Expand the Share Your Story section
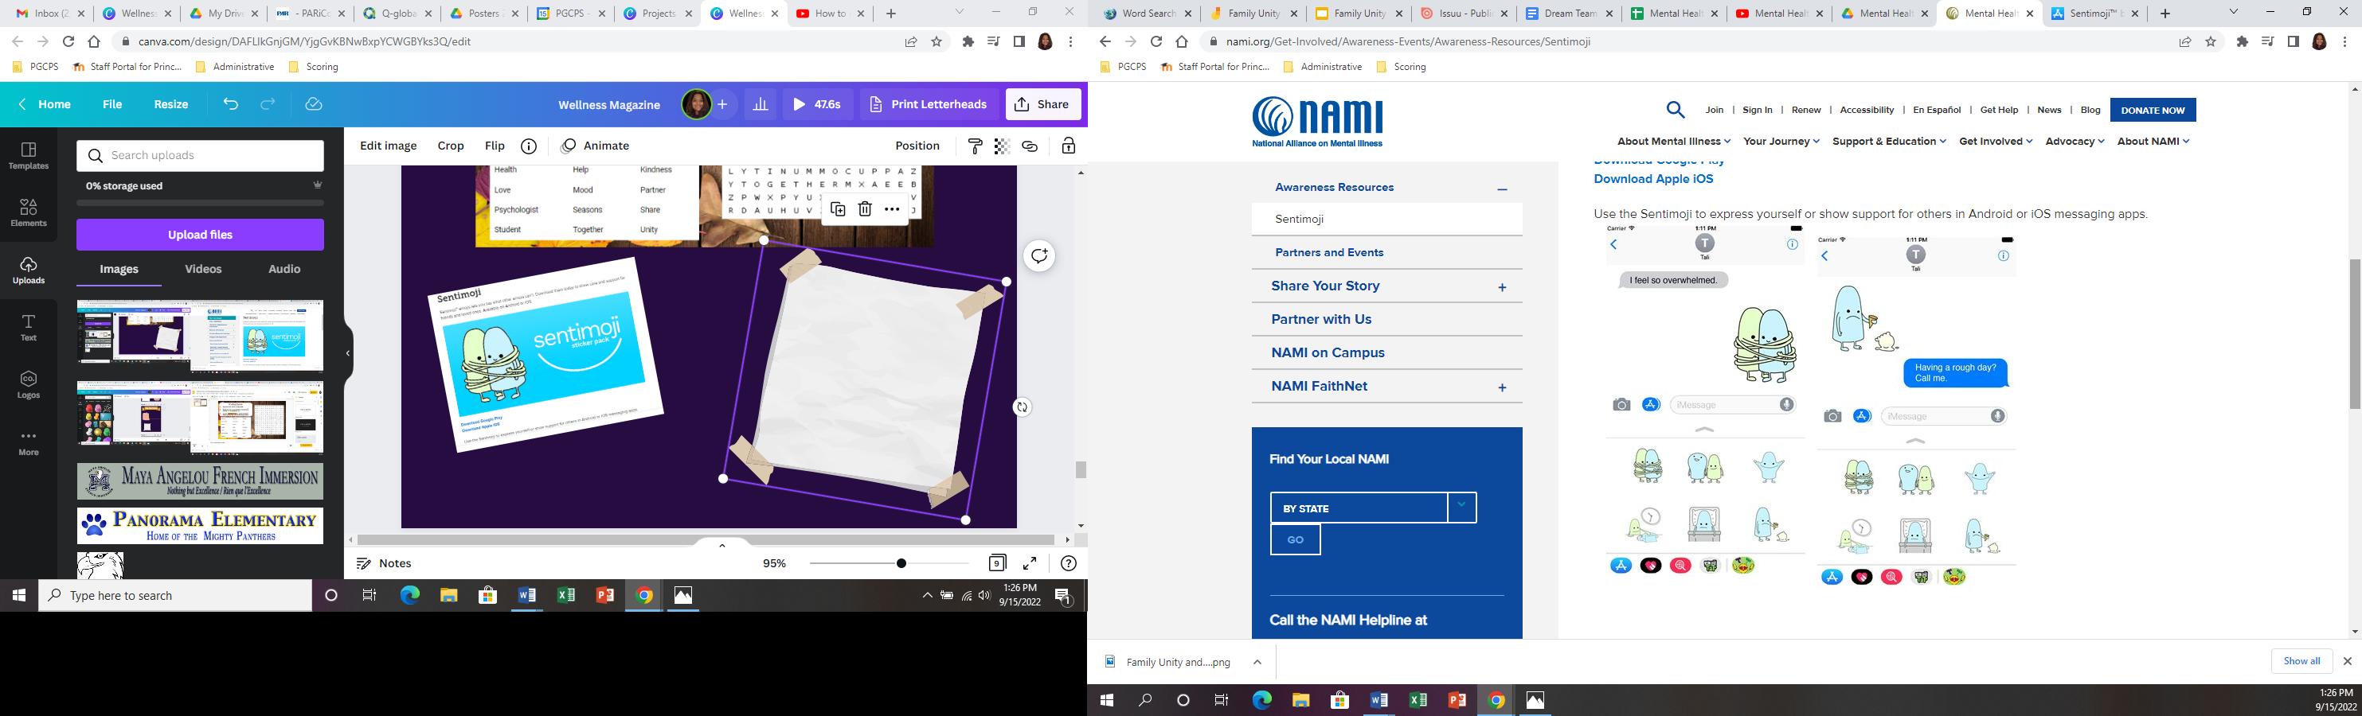This screenshot has width=2362, height=716. 1502,287
